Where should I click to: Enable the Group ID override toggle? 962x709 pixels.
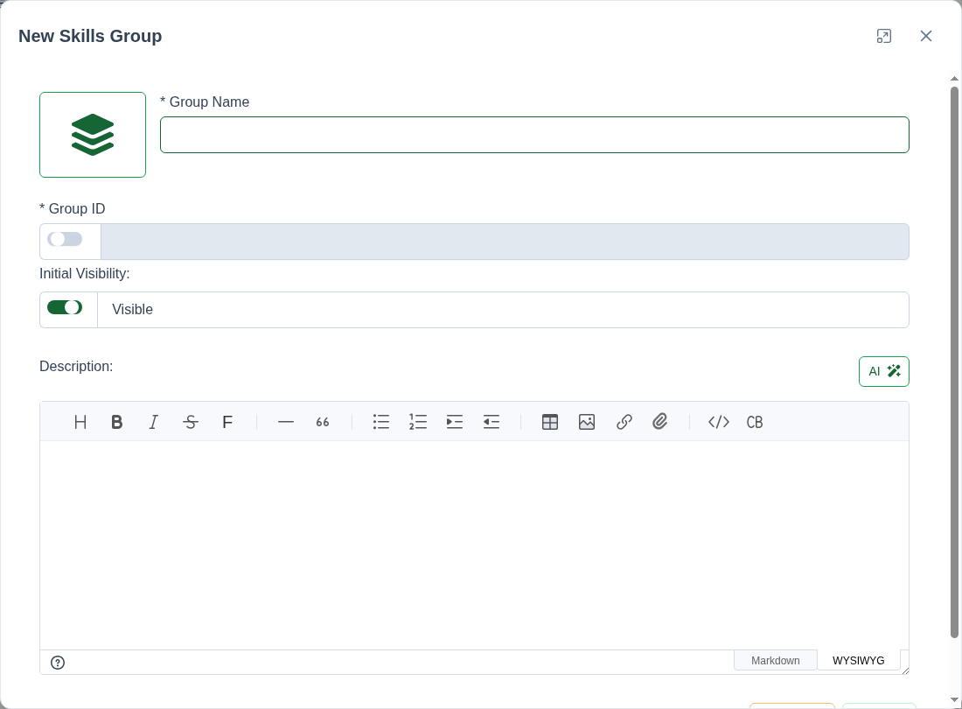[65, 239]
